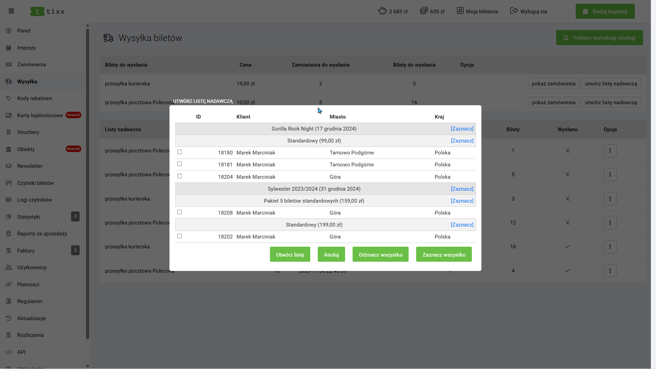Check the box for order 18180

pyautogui.click(x=179, y=152)
